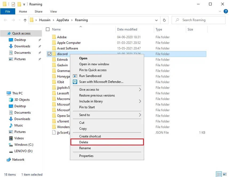Click Create shortcut entry
Viewport: 229px width, 177px height.
107,136
